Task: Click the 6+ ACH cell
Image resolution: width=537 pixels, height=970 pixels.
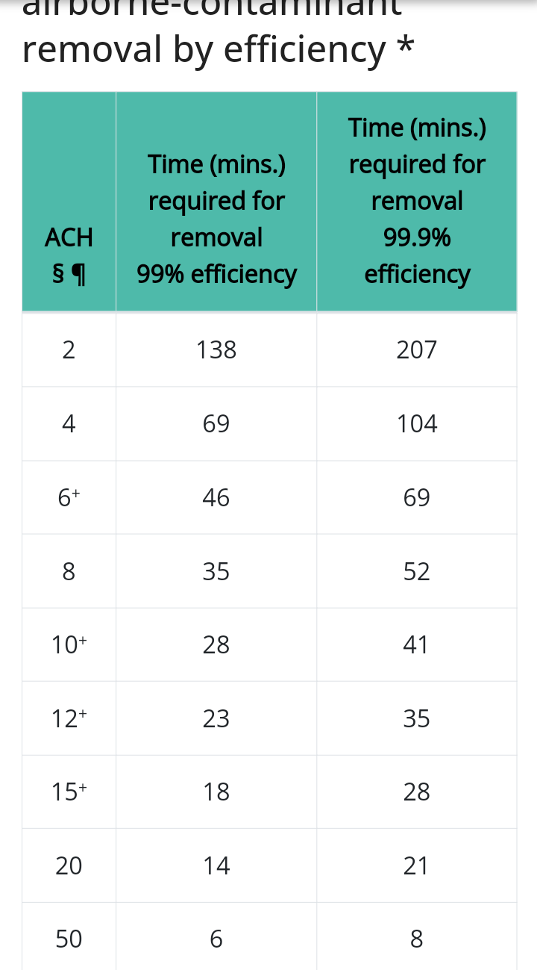Action: (x=69, y=498)
